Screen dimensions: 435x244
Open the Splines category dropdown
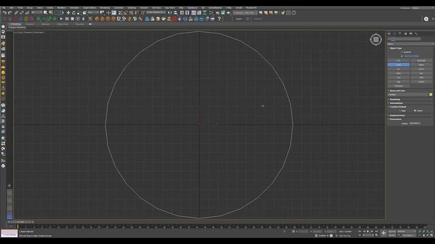[x=411, y=43]
